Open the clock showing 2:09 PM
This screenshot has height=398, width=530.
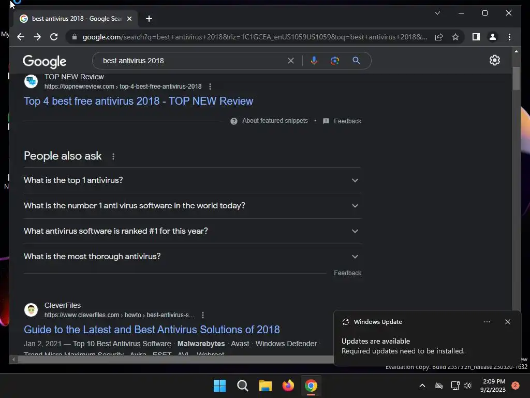point(493,386)
